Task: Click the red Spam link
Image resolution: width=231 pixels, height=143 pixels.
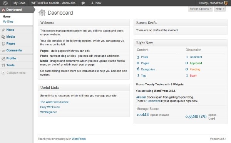Action: pyautogui.click(x=193, y=75)
